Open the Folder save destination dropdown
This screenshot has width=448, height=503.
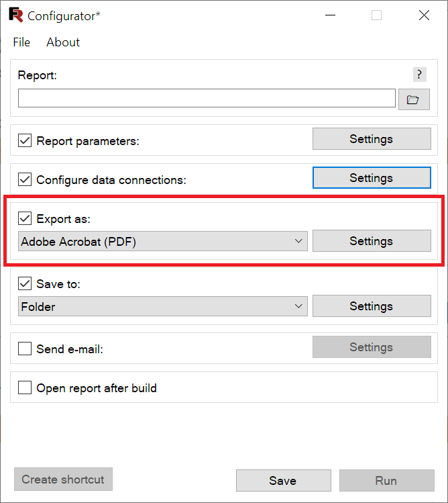(163, 306)
